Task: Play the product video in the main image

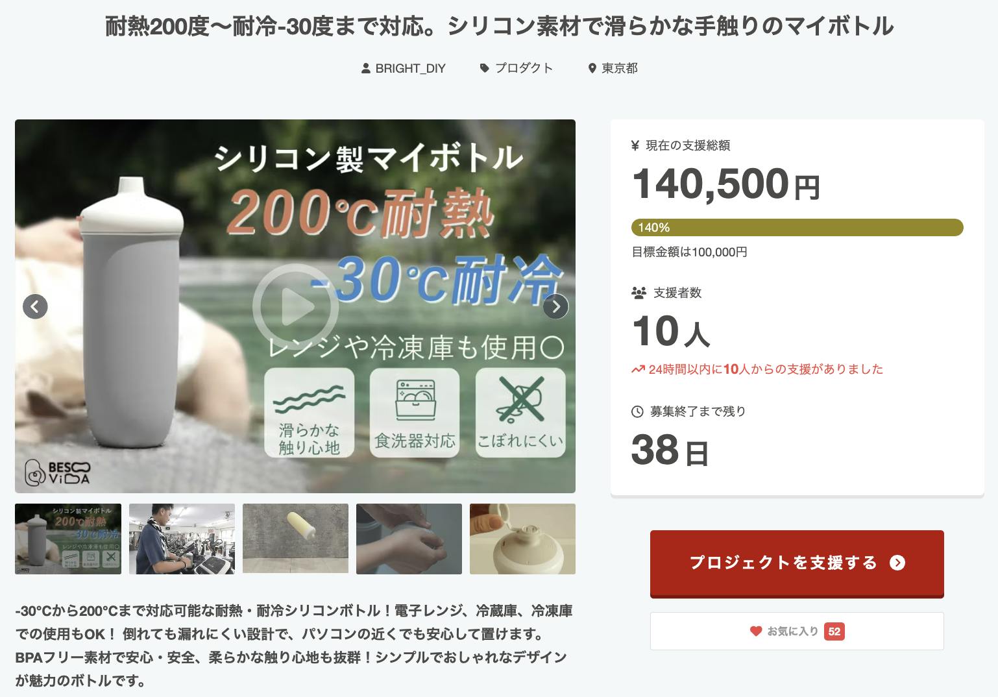Action: coord(295,307)
